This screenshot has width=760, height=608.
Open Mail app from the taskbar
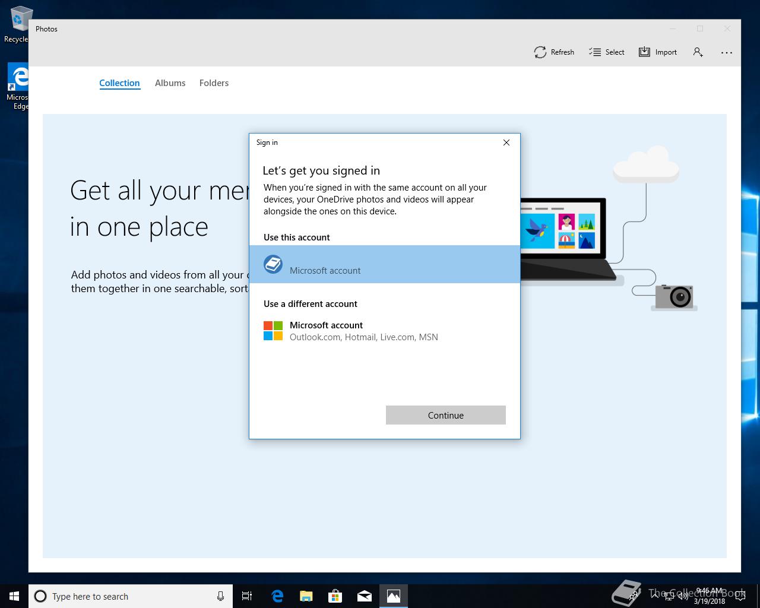(x=365, y=596)
